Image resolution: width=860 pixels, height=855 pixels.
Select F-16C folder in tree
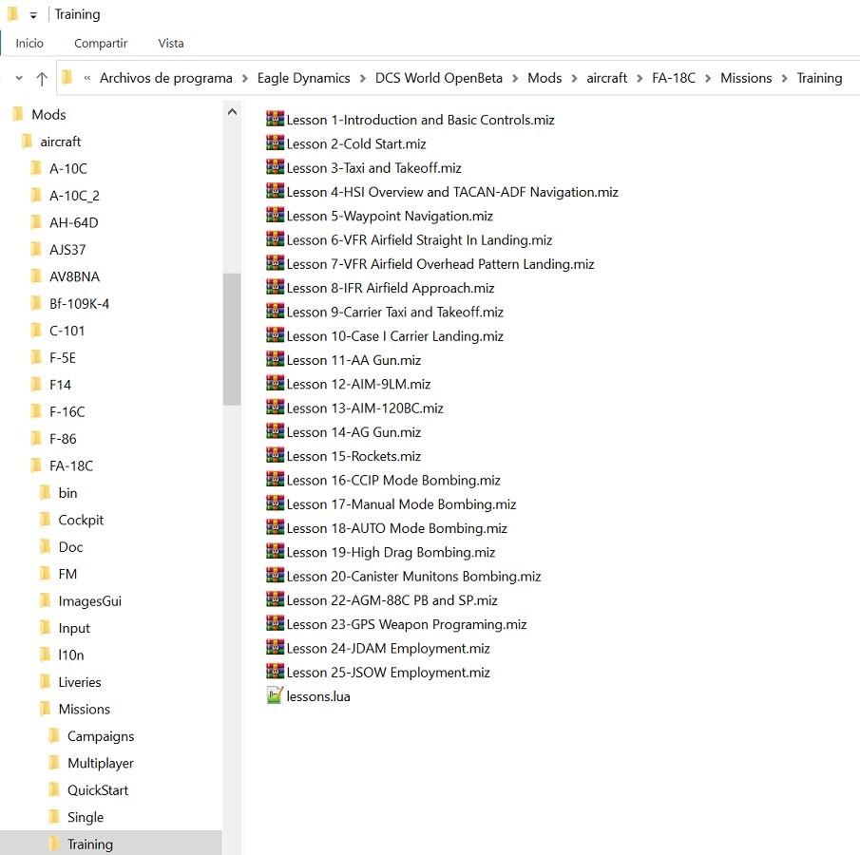[67, 412]
